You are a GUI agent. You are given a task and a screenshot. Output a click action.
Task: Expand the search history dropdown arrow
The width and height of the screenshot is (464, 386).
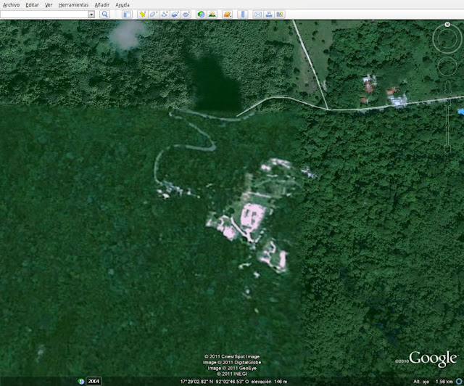pyautogui.click(x=91, y=15)
